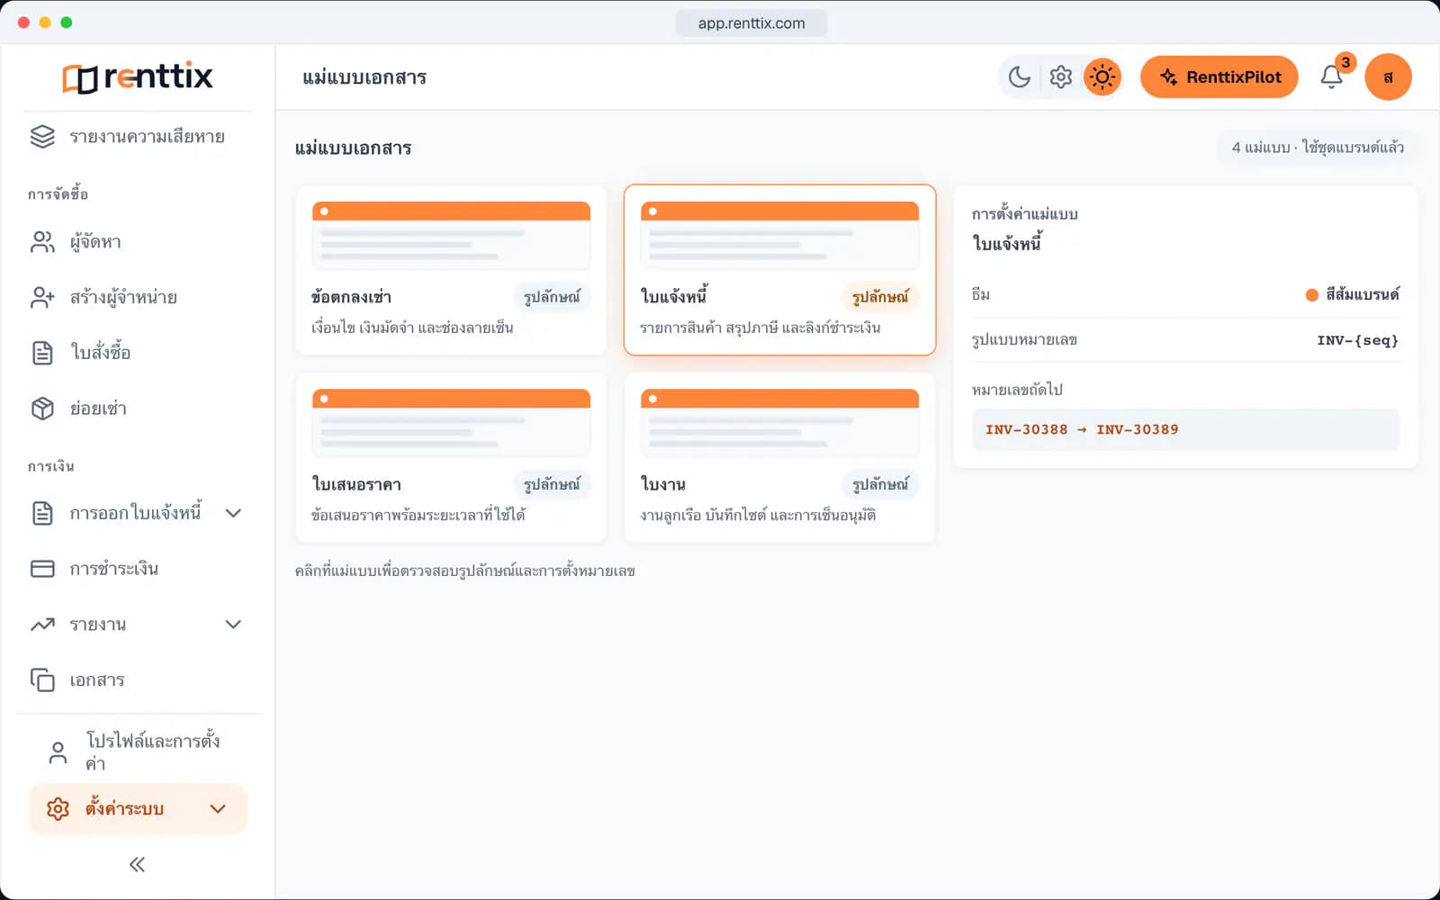Image resolution: width=1440 pixels, height=900 pixels.
Task: Enable light mode sun toggle
Action: (x=1102, y=77)
